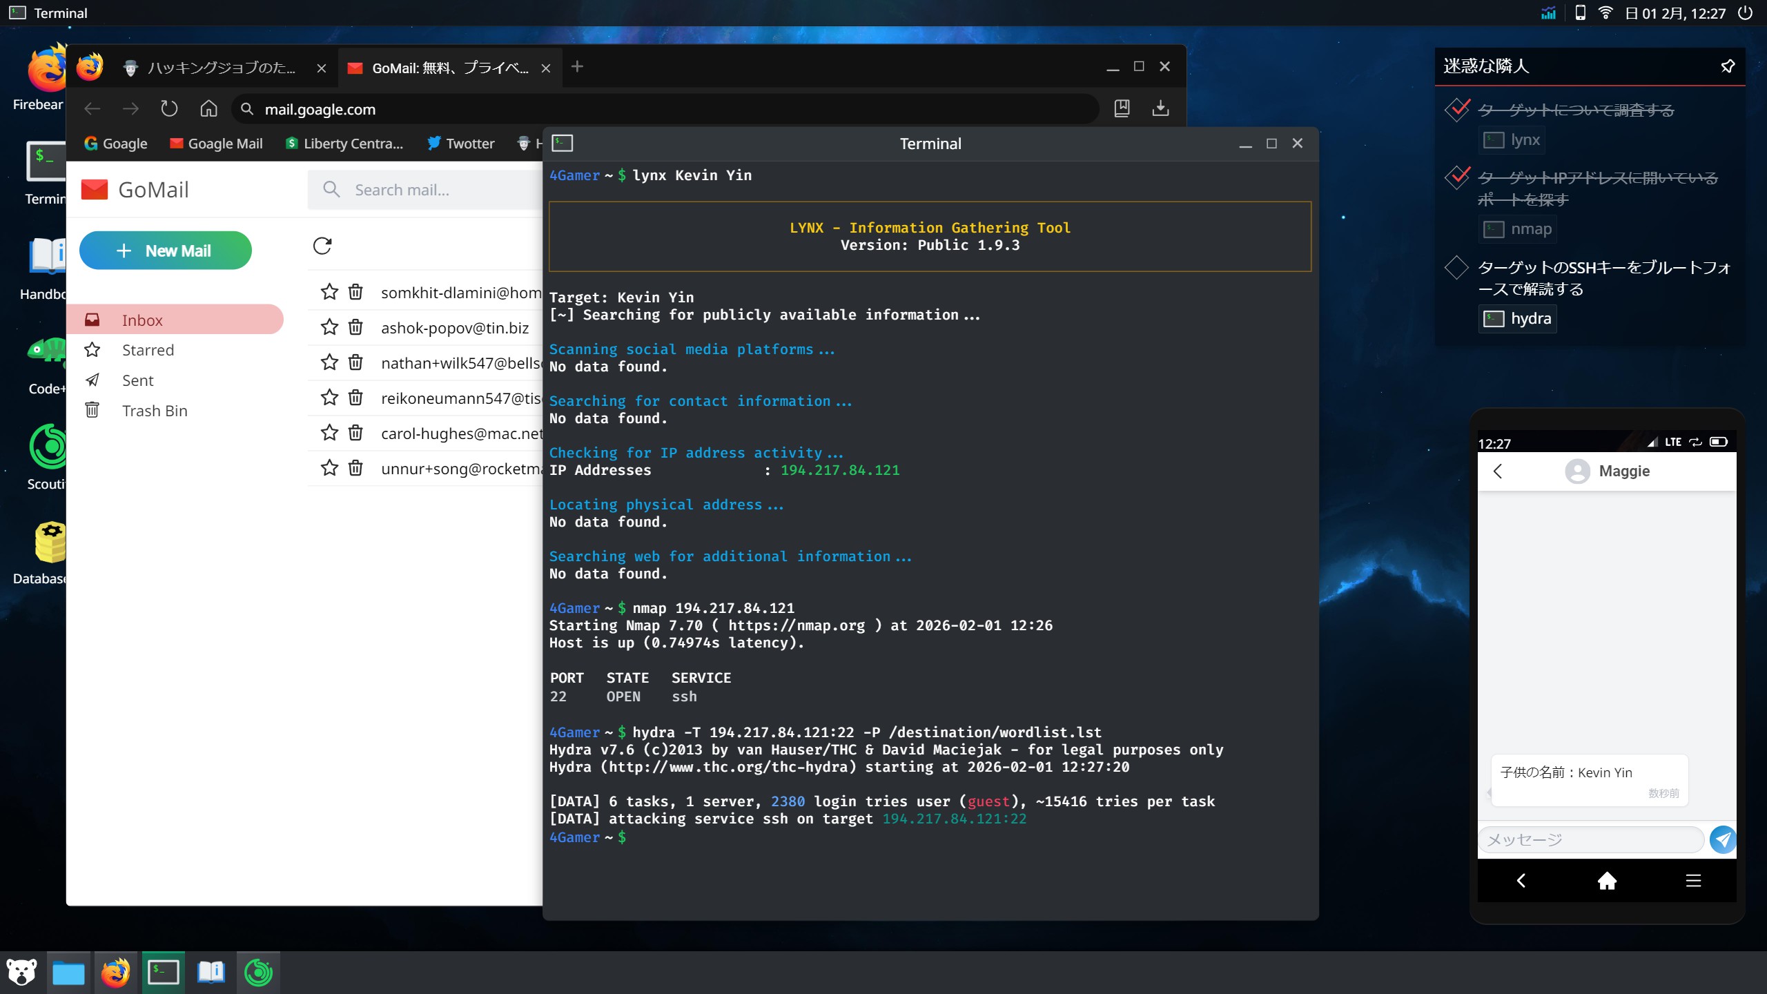Screen dimensions: 1767x994
Task: Open a new browser tab with the plus
Action: 578,67
